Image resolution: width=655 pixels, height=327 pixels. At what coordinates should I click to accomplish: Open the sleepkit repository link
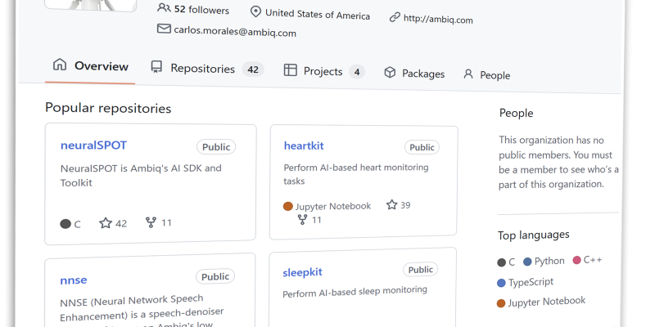[x=303, y=272]
